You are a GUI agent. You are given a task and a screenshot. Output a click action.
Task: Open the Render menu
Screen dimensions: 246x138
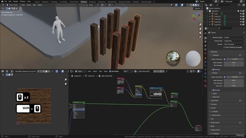[x=16, y=2]
